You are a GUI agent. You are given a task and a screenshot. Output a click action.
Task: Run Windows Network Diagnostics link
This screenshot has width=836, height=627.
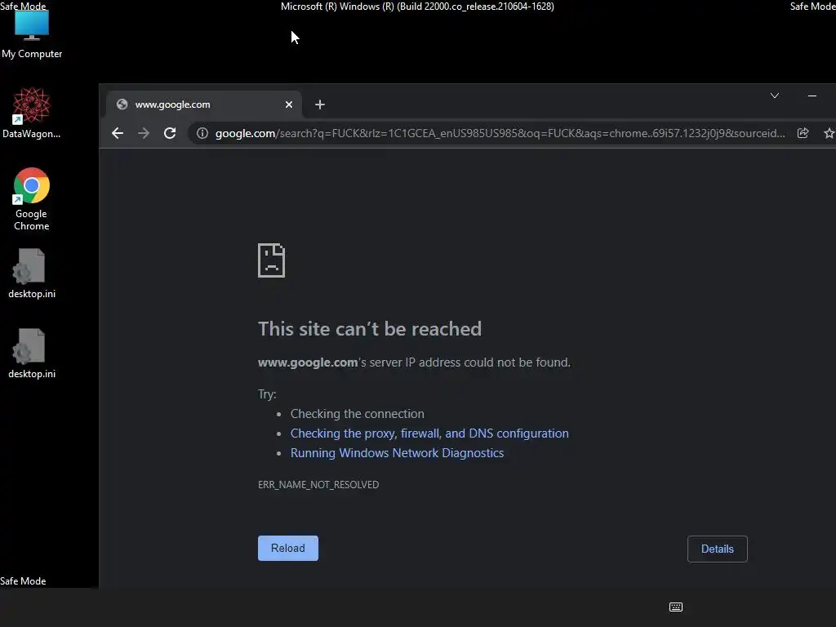click(397, 453)
